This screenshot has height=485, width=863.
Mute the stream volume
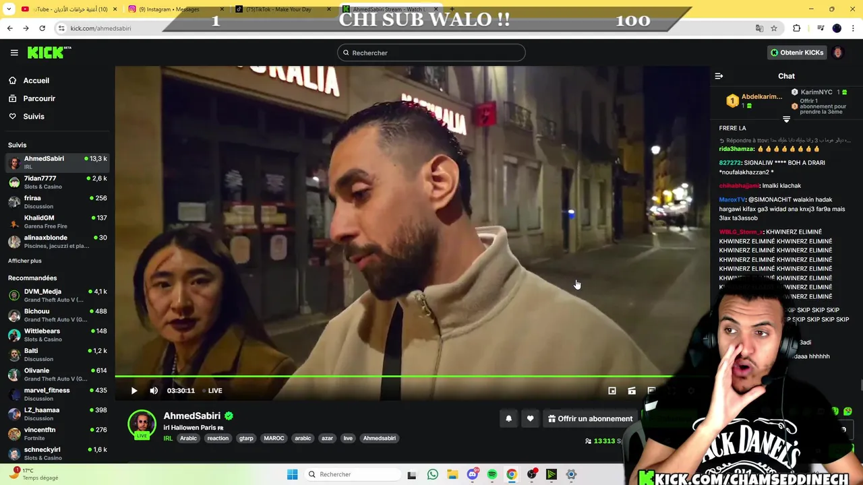pos(154,391)
